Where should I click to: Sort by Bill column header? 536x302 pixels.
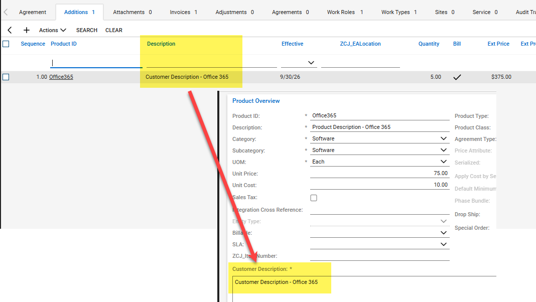(457, 44)
